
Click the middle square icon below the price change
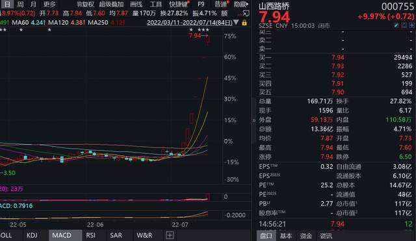(x=404, y=25)
